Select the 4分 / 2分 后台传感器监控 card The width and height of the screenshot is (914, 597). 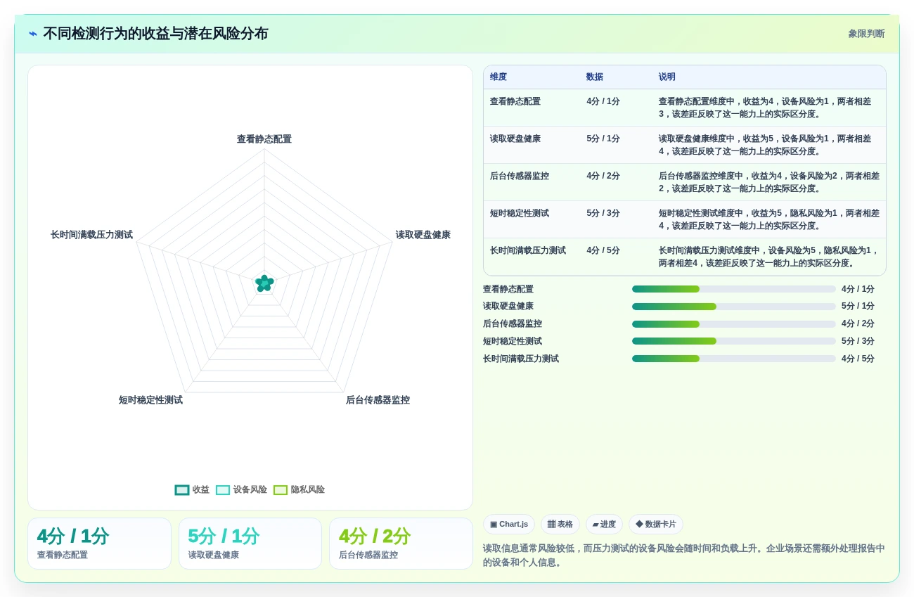click(401, 544)
